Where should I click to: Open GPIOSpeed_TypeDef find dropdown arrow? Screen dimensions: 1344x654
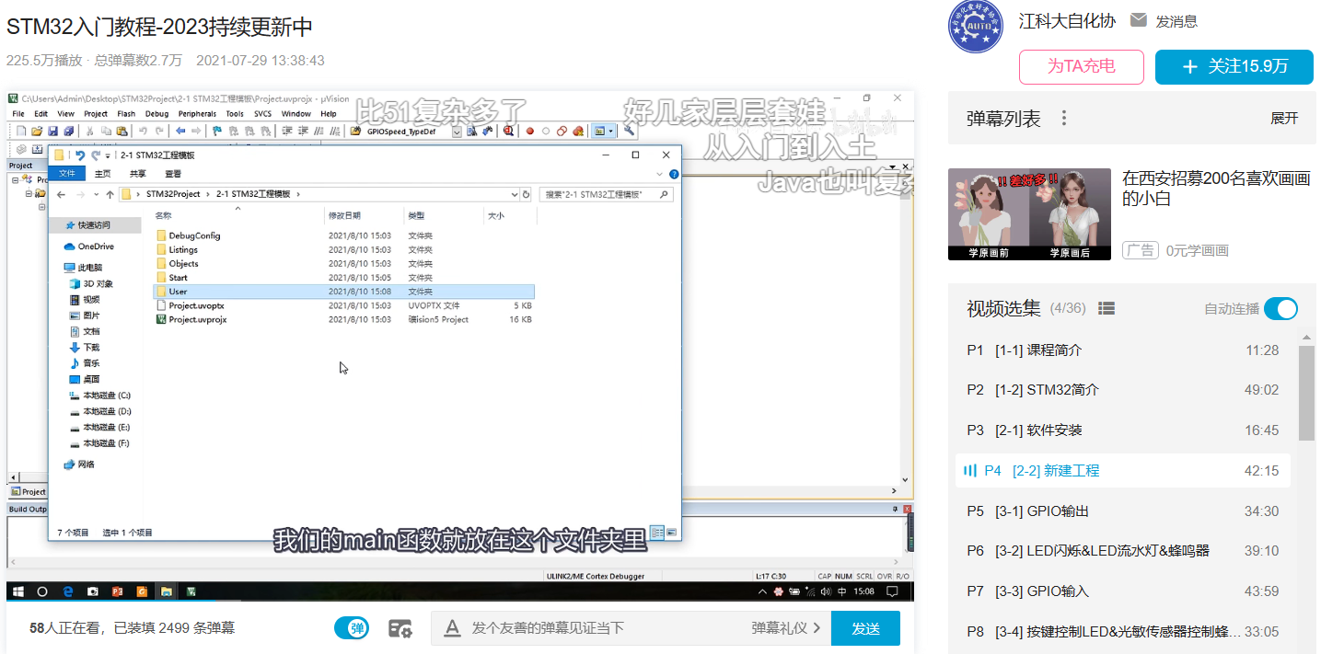tap(457, 132)
